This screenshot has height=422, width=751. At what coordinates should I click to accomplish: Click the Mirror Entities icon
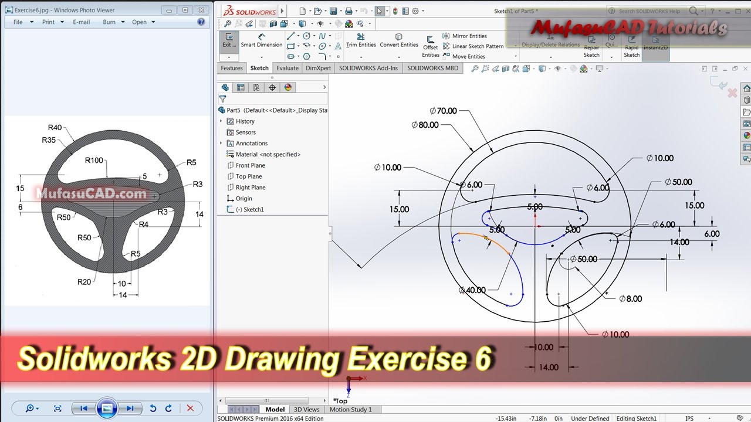point(447,36)
